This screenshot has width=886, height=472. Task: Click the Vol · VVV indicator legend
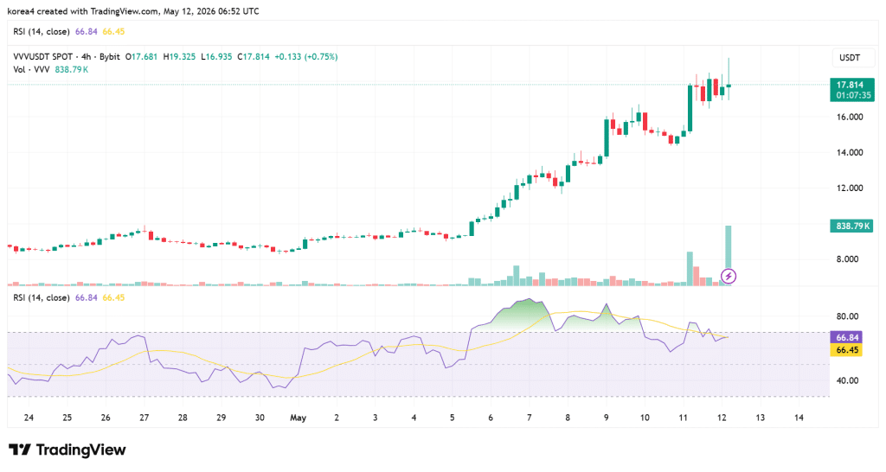pyautogui.click(x=31, y=69)
